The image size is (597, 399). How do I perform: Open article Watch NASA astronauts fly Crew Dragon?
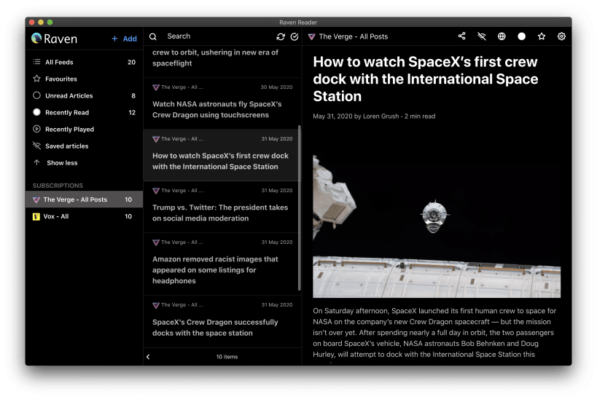[222, 103]
